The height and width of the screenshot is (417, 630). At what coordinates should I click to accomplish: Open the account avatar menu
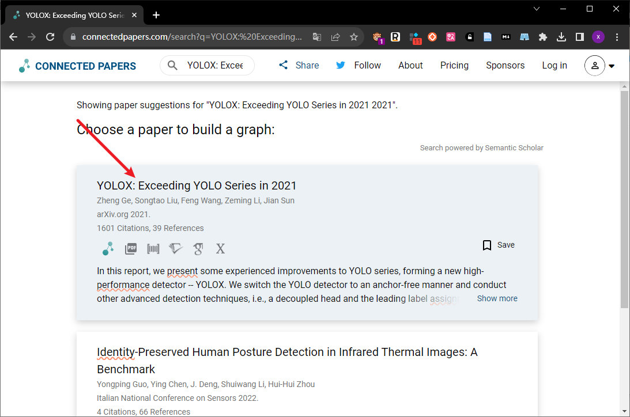point(595,65)
